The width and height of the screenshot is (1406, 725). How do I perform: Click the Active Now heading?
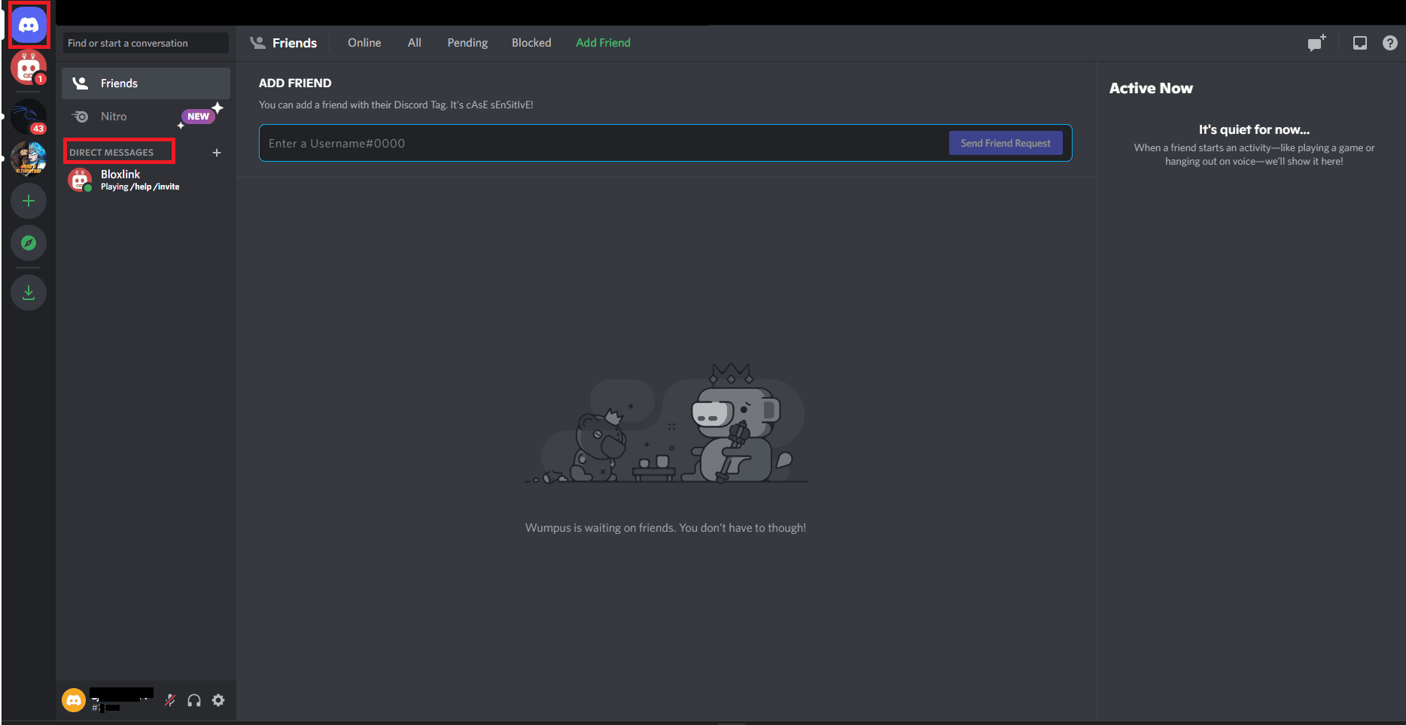coord(1151,88)
